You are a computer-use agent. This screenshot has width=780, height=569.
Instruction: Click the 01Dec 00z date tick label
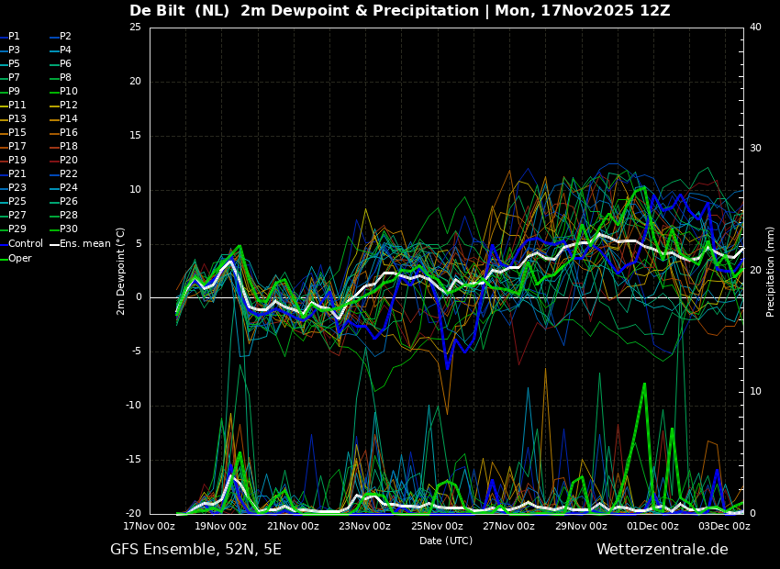[652, 526]
